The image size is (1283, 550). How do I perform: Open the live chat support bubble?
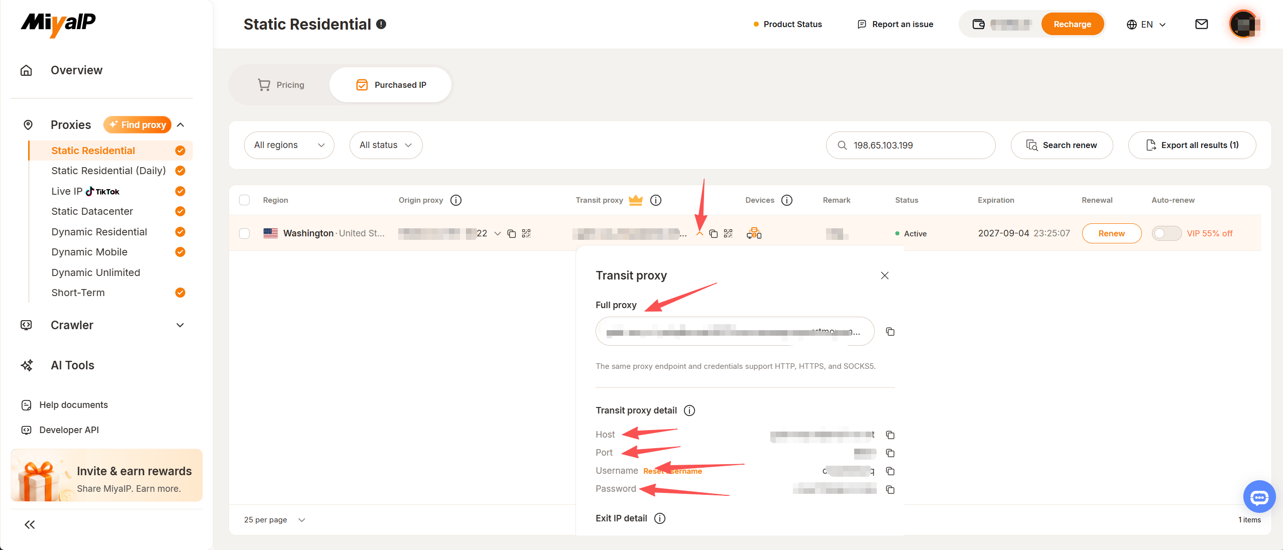[x=1259, y=497]
